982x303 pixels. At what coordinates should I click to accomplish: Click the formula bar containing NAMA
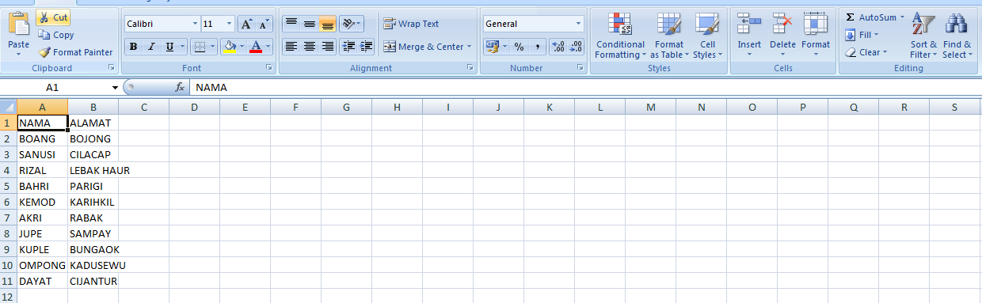(586, 88)
